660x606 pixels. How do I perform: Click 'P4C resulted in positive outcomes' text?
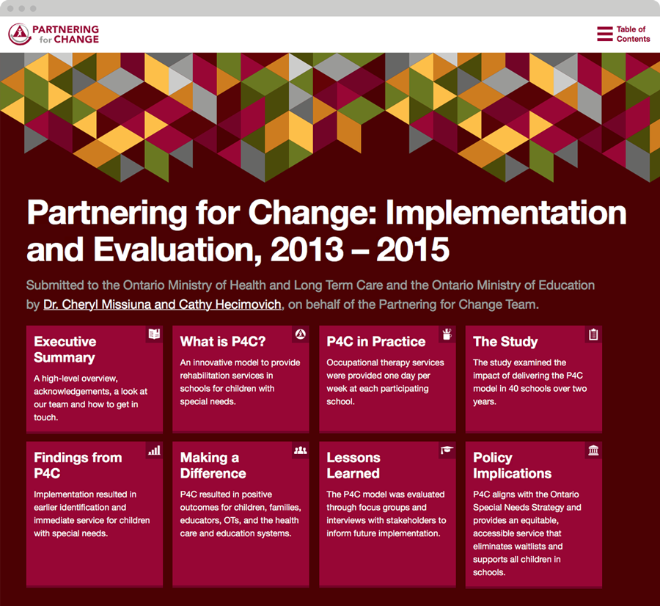(x=241, y=514)
